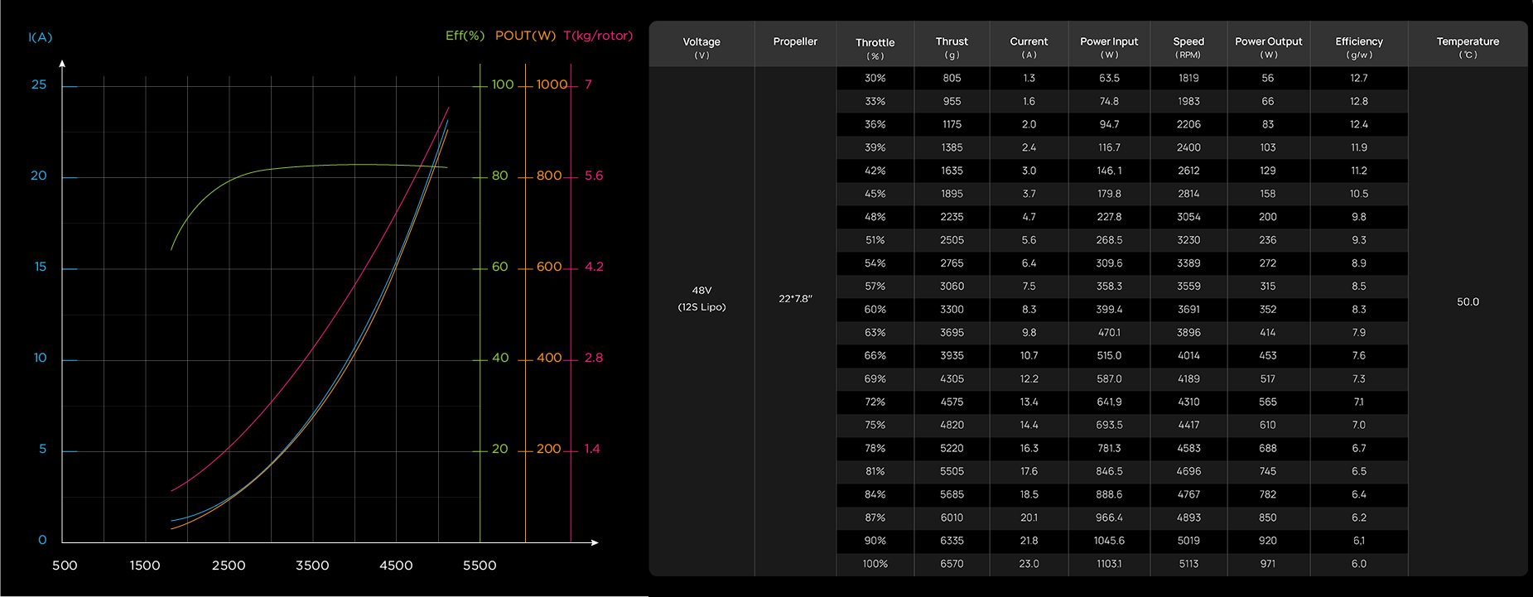The height and width of the screenshot is (597, 1533).
Task: Click the 5500 x-axis tick label
Action: 480,566
